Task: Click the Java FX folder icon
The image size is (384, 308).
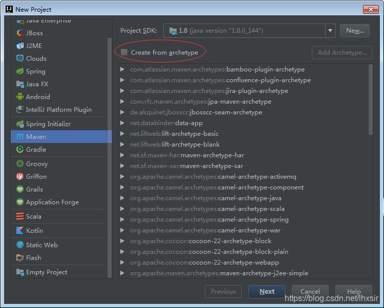Action: (20, 84)
